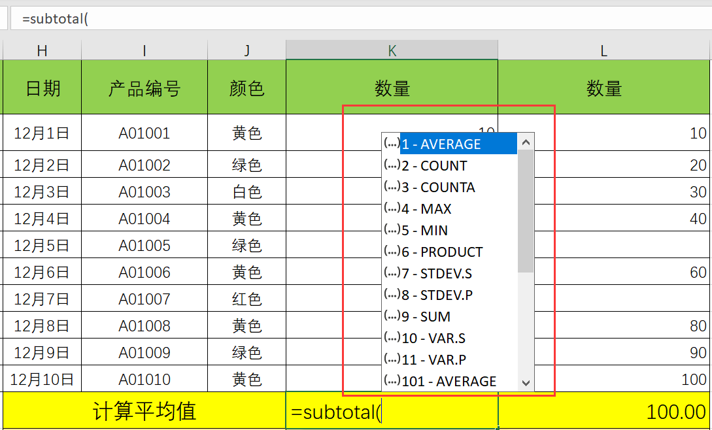Click the 12月8日 date cell
This screenshot has height=430, width=712.
click(42, 325)
